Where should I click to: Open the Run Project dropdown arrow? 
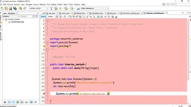tap(63, 8)
